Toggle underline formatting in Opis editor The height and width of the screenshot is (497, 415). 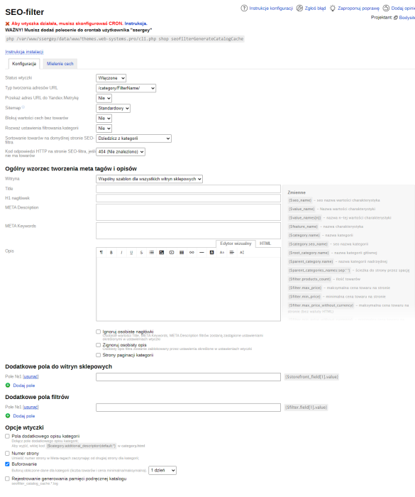coord(131,252)
